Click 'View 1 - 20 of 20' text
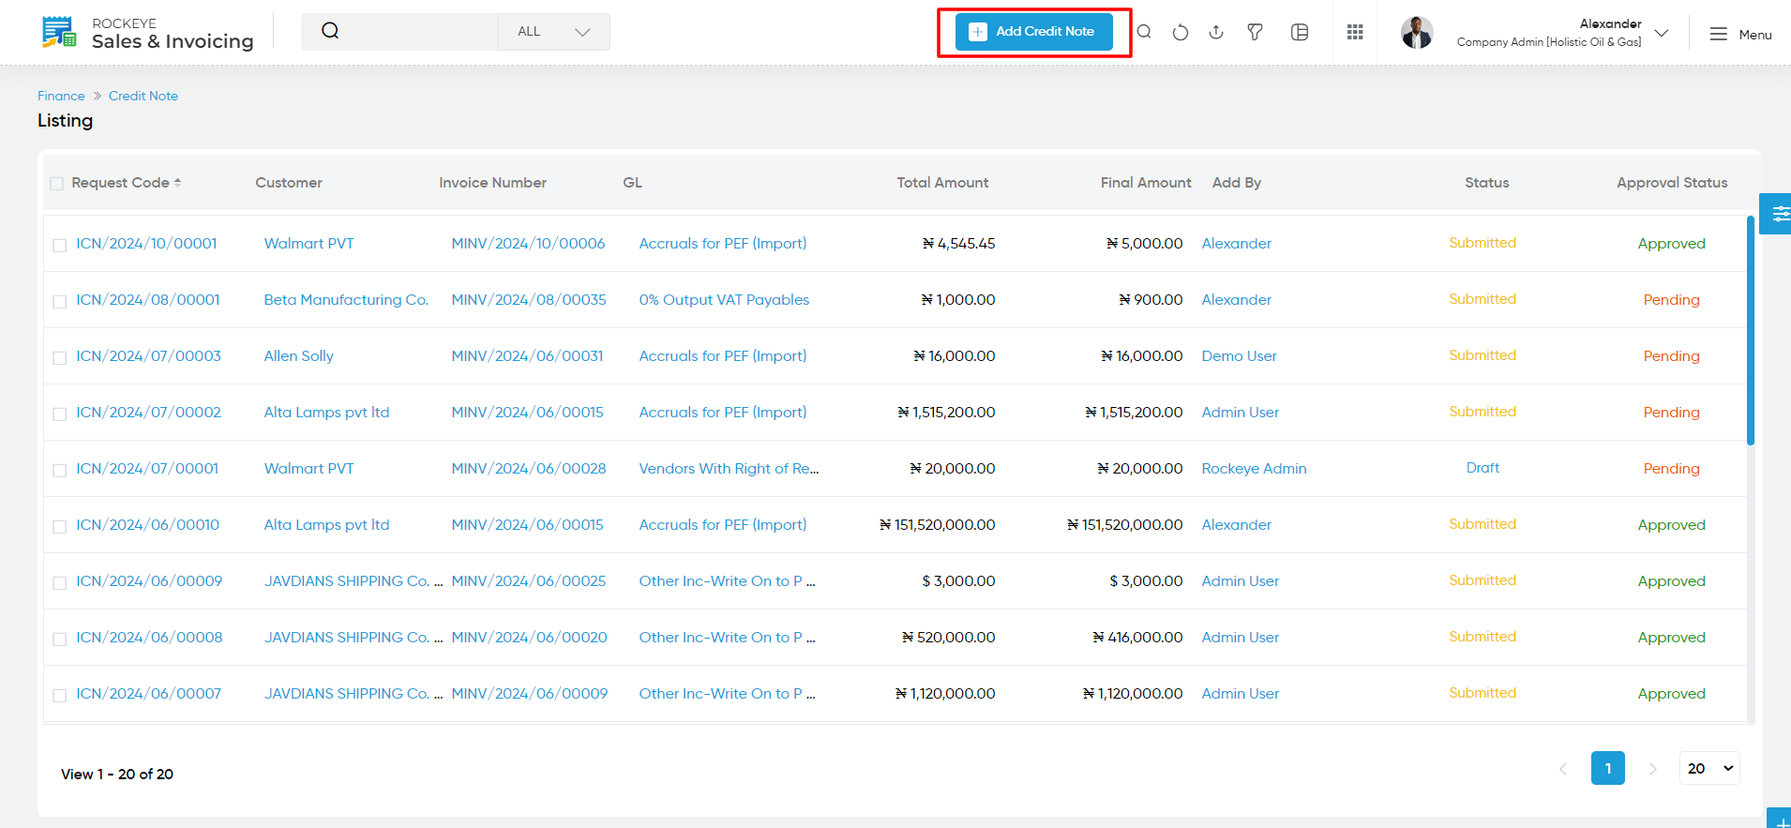 (117, 775)
